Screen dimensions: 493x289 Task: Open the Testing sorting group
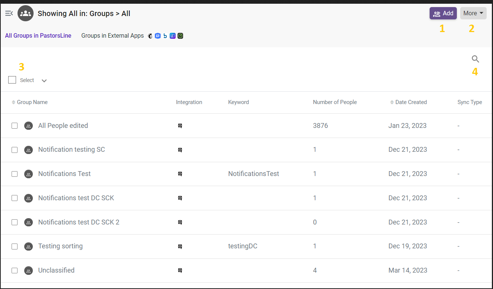[60, 246]
